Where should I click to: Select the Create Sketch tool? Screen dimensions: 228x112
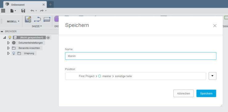(x=28, y=19)
